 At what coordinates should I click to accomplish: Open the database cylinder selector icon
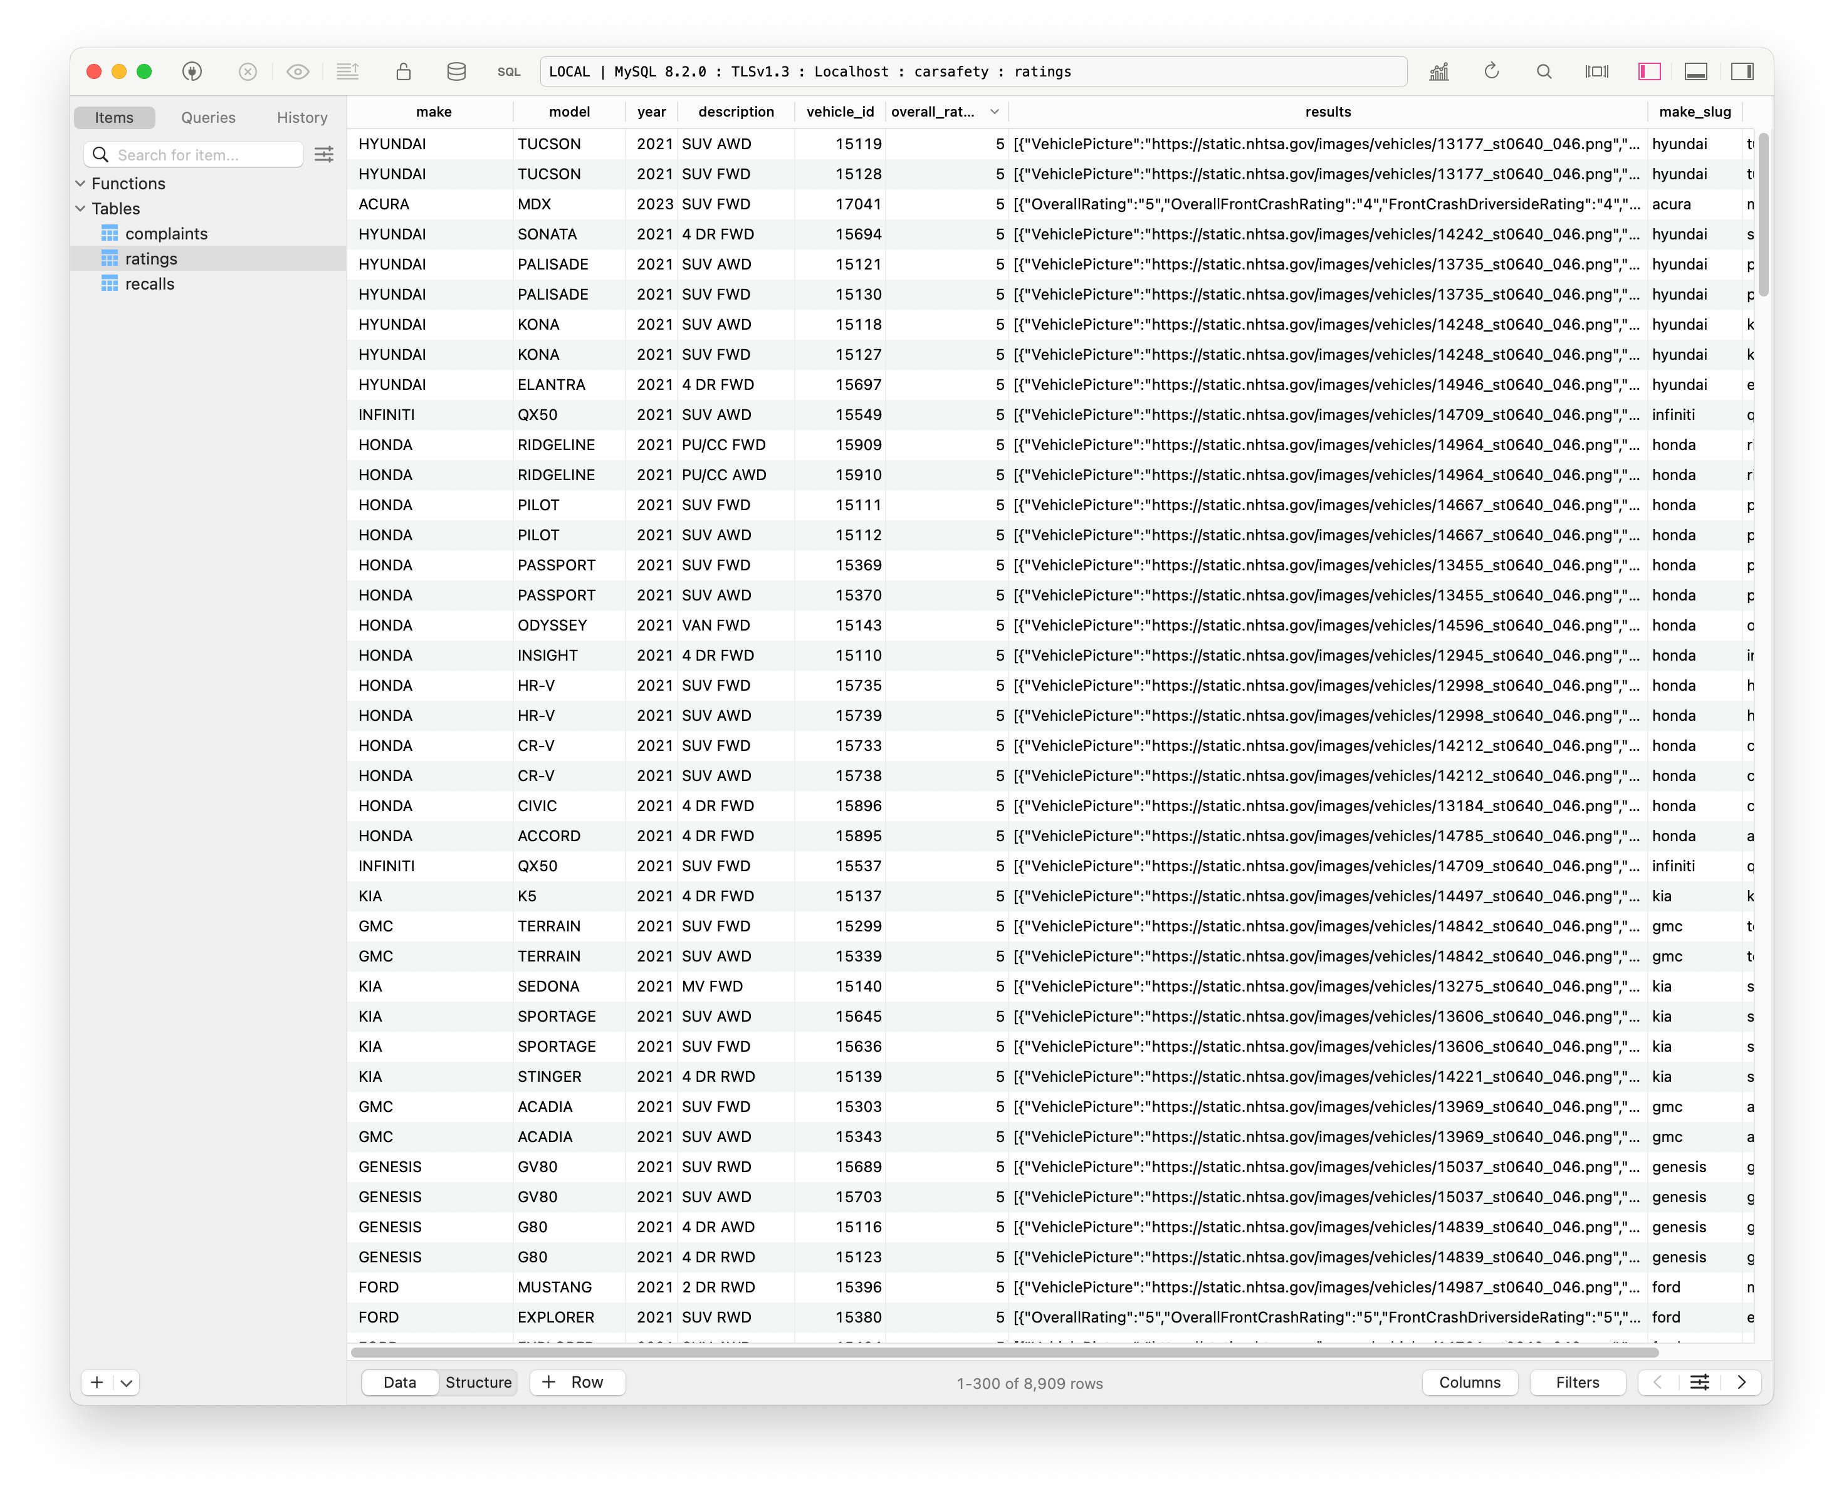(456, 71)
